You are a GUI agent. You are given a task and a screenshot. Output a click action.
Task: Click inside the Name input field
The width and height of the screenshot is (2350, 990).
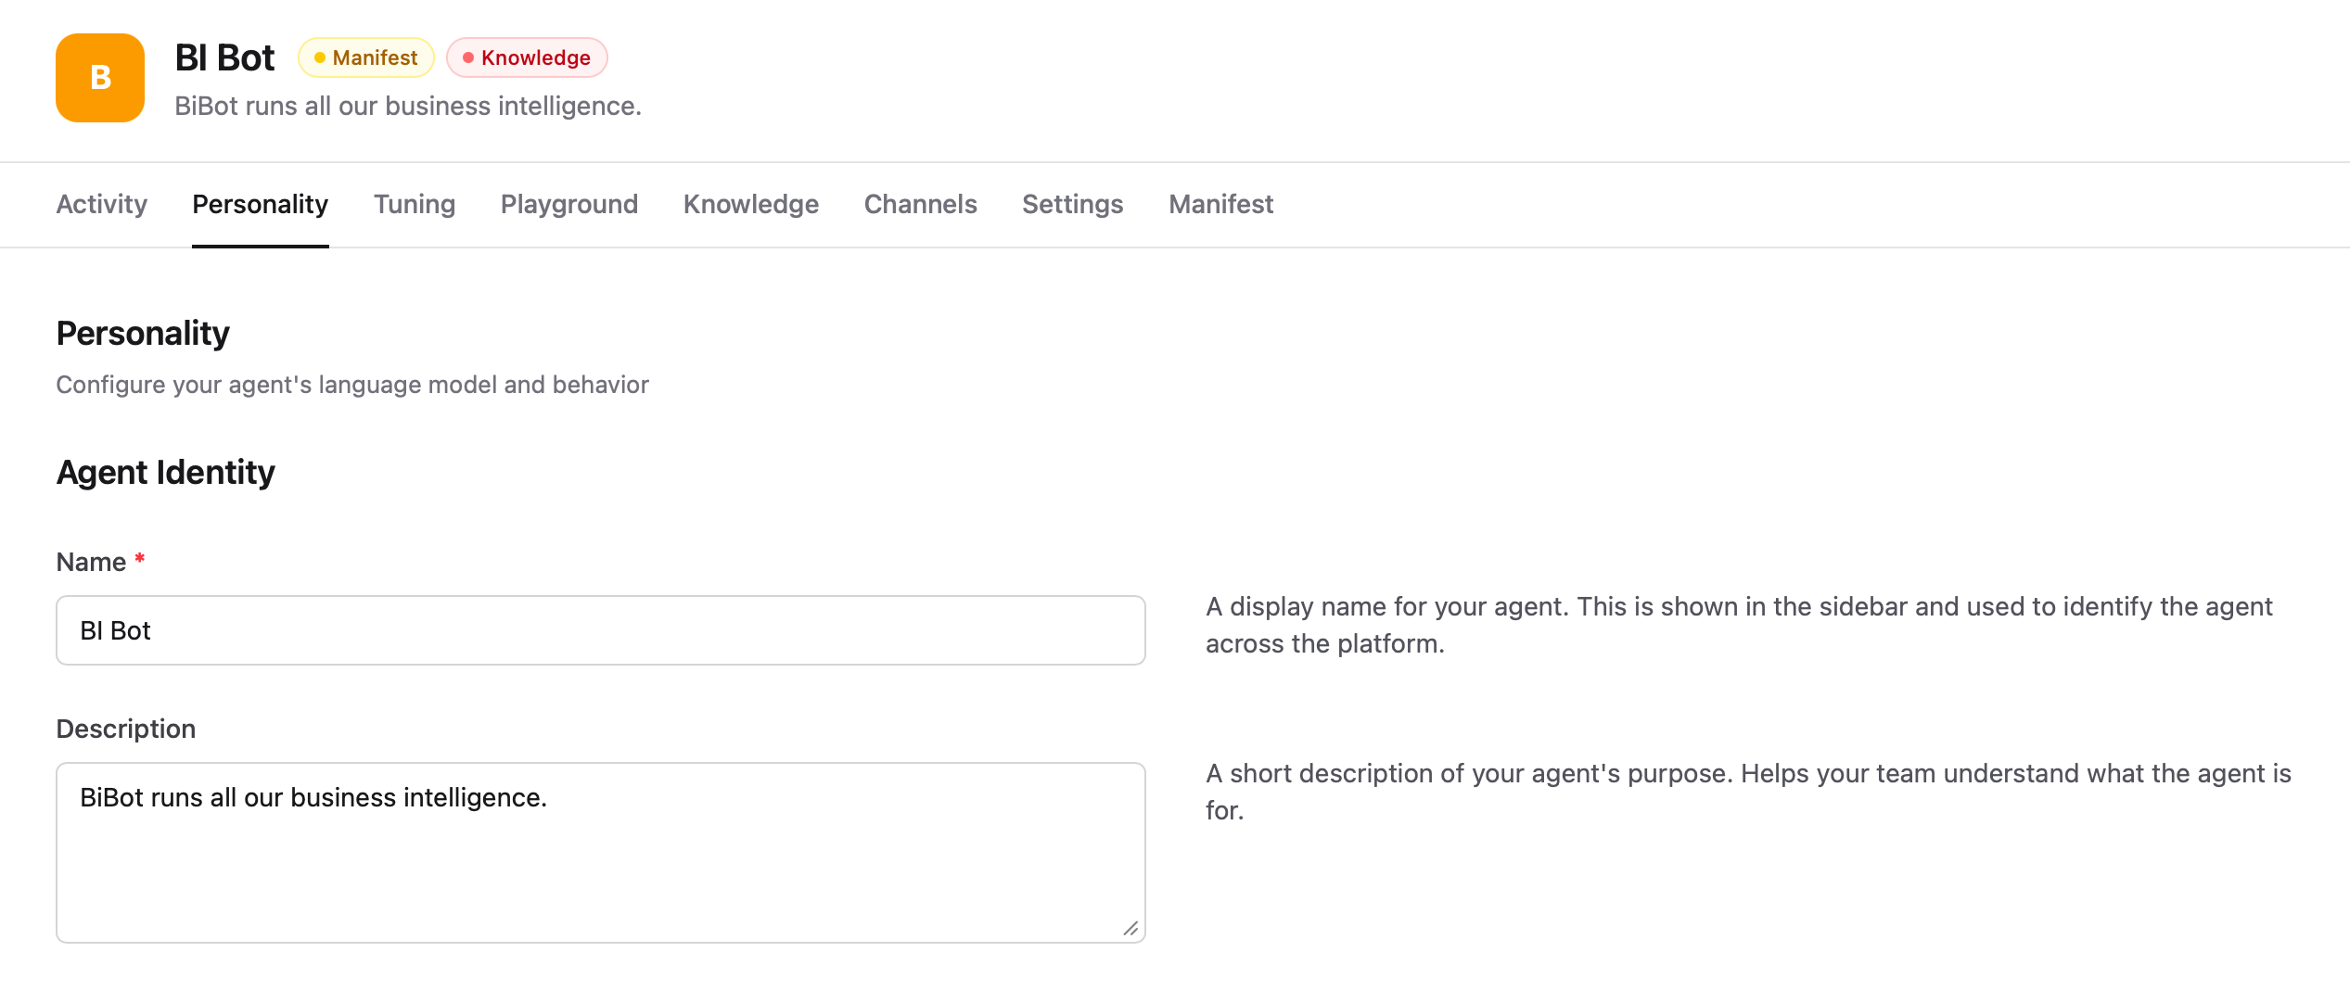pyautogui.click(x=601, y=630)
